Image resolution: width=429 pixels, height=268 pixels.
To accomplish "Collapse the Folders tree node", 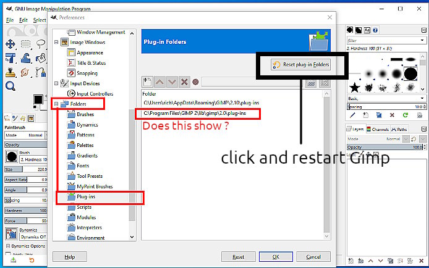I will (x=56, y=104).
